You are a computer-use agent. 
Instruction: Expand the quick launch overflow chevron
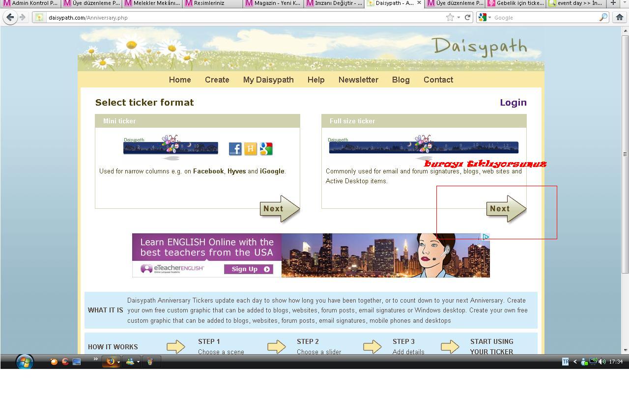pos(95,360)
